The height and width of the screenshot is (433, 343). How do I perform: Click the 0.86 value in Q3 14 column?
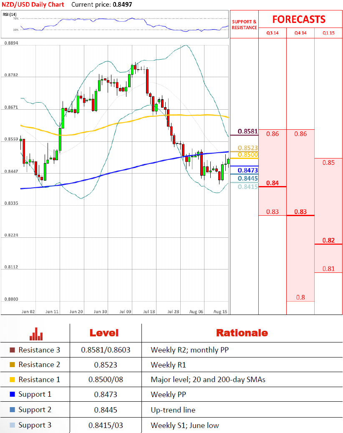point(272,134)
